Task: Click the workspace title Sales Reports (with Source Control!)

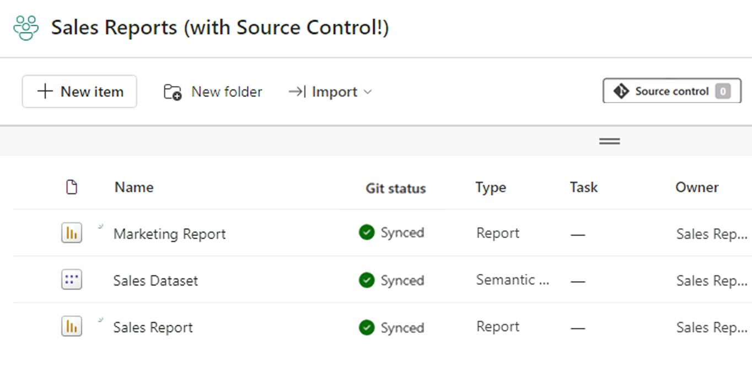Action: pyautogui.click(x=220, y=28)
